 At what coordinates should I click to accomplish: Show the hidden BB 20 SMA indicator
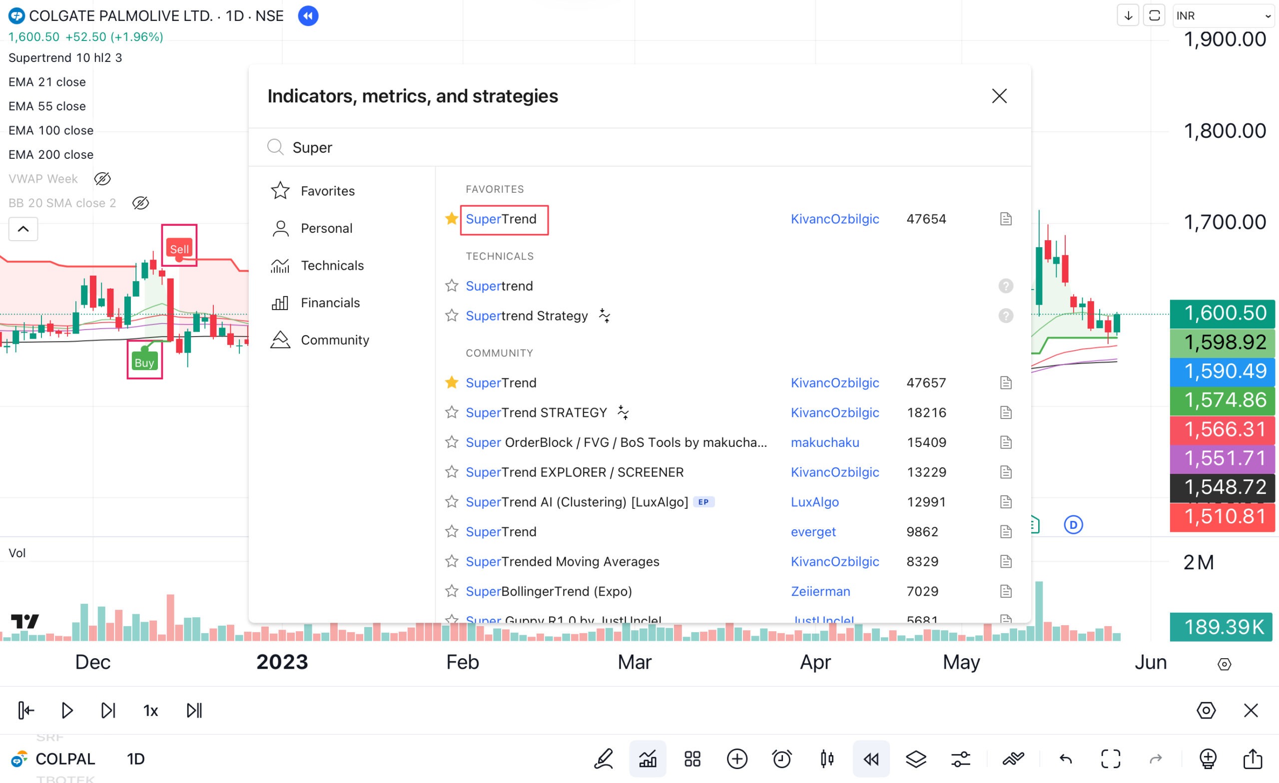tap(141, 203)
